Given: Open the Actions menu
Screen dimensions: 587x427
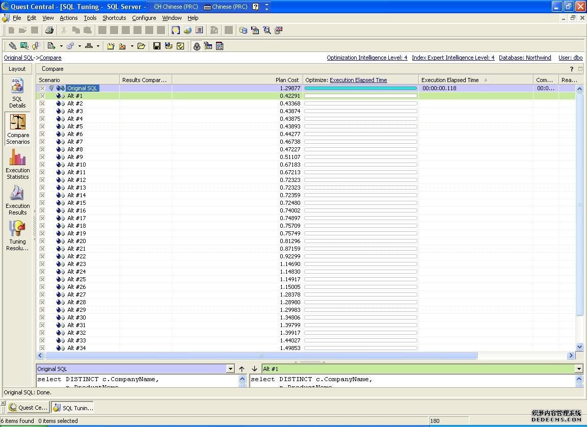Looking at the screenshot, I should [68, 18].
